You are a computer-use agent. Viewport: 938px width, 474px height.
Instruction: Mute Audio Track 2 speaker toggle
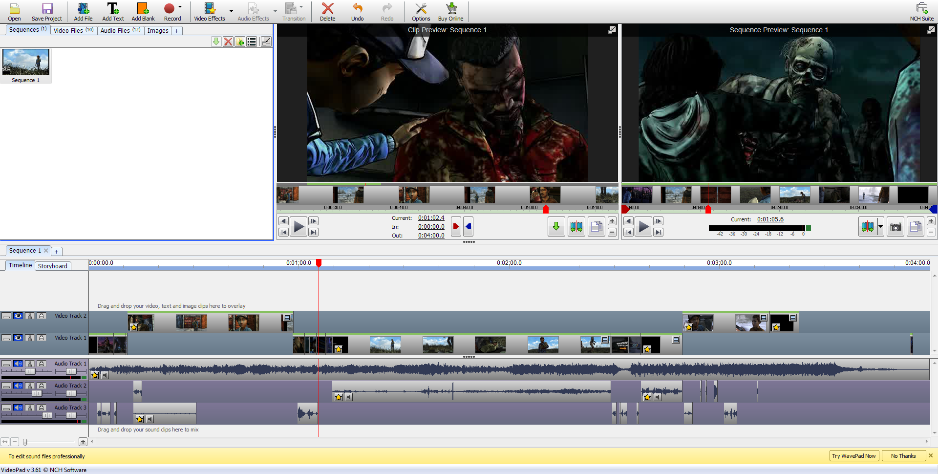[18, 386]
